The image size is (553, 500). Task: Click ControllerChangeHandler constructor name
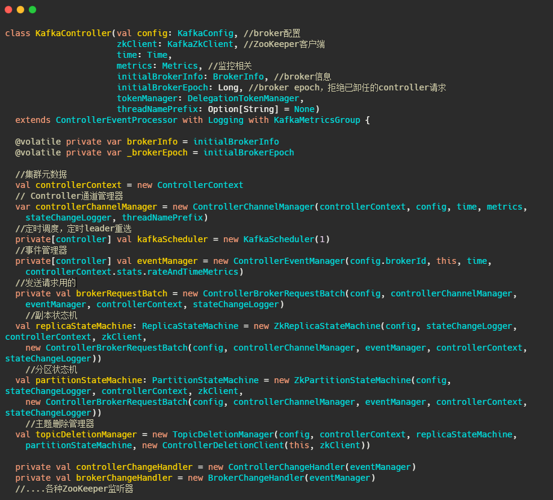coord(286,467)
